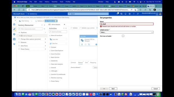Expand the Power Query resources node
This screenshot has height=97, width=174.
19,49
